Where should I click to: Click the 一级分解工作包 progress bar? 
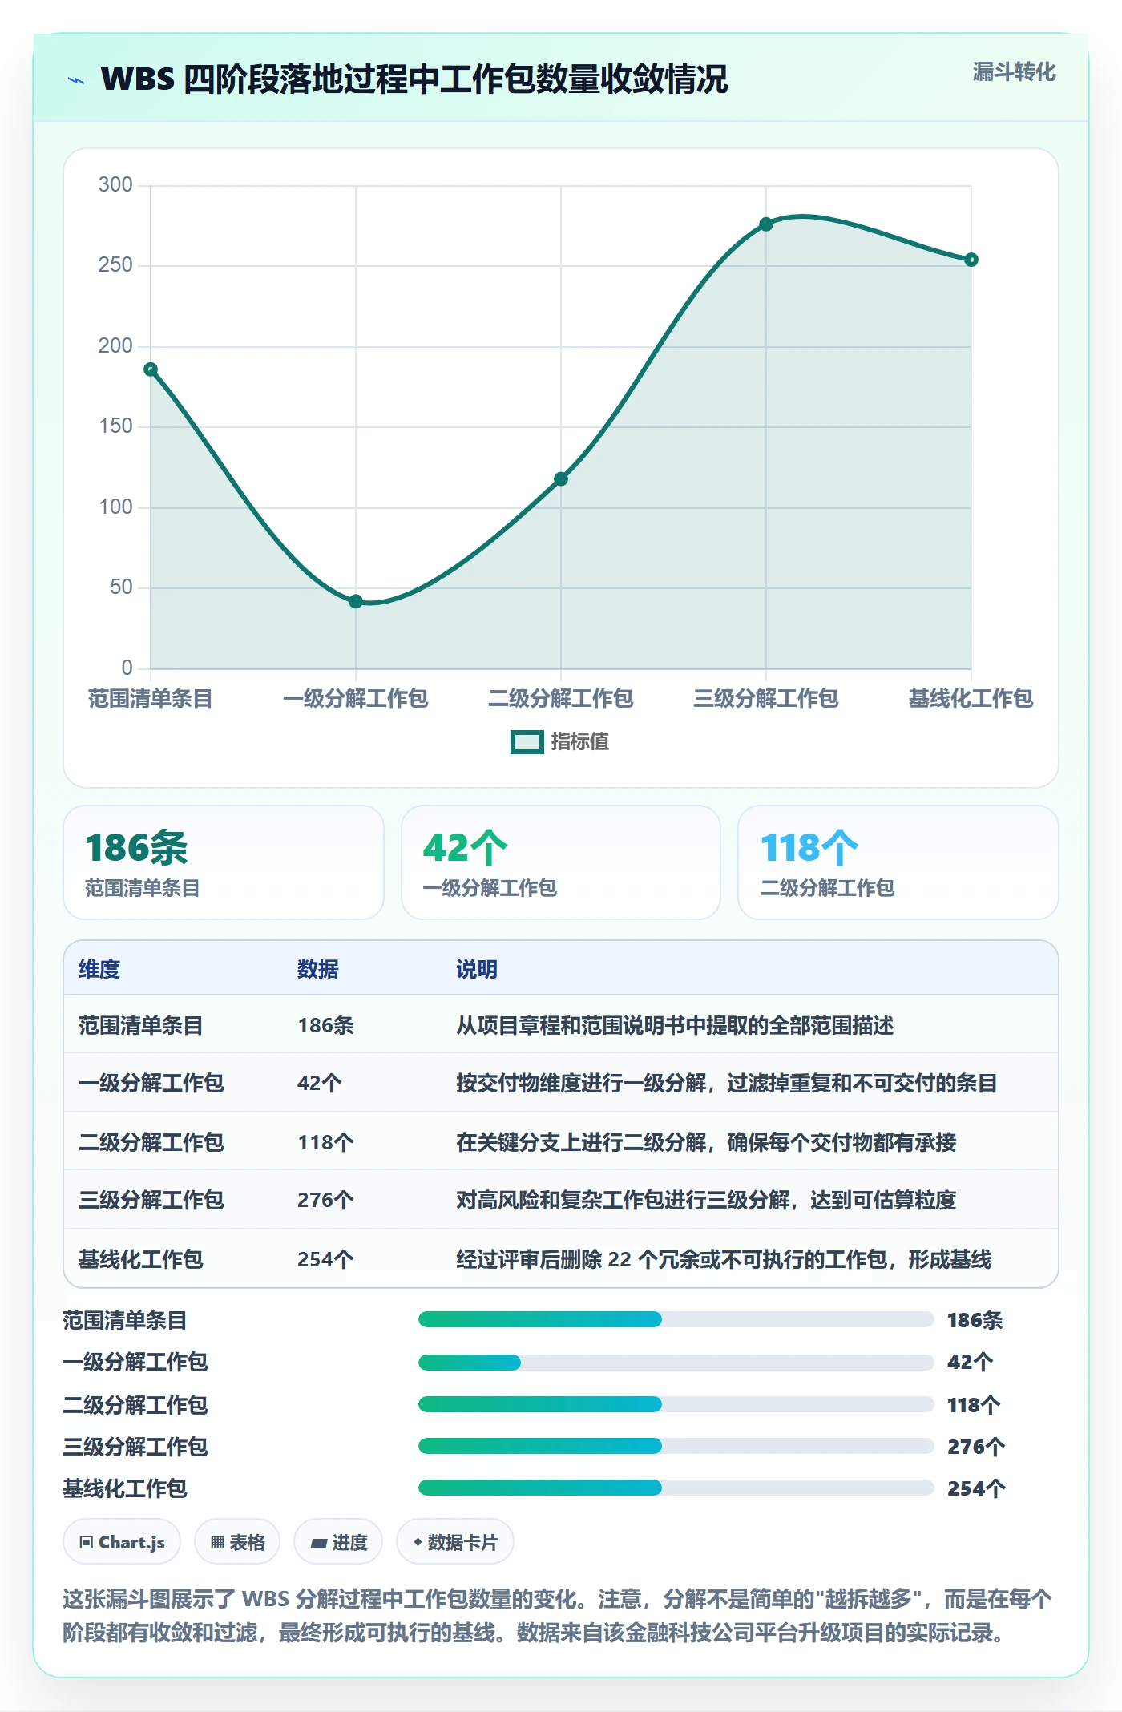[676, 1362]
